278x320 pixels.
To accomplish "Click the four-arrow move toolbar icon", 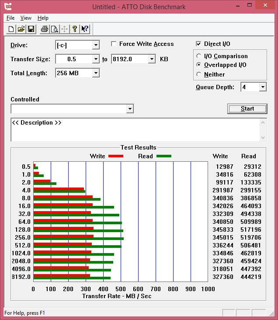I will [x=65, y=29].
